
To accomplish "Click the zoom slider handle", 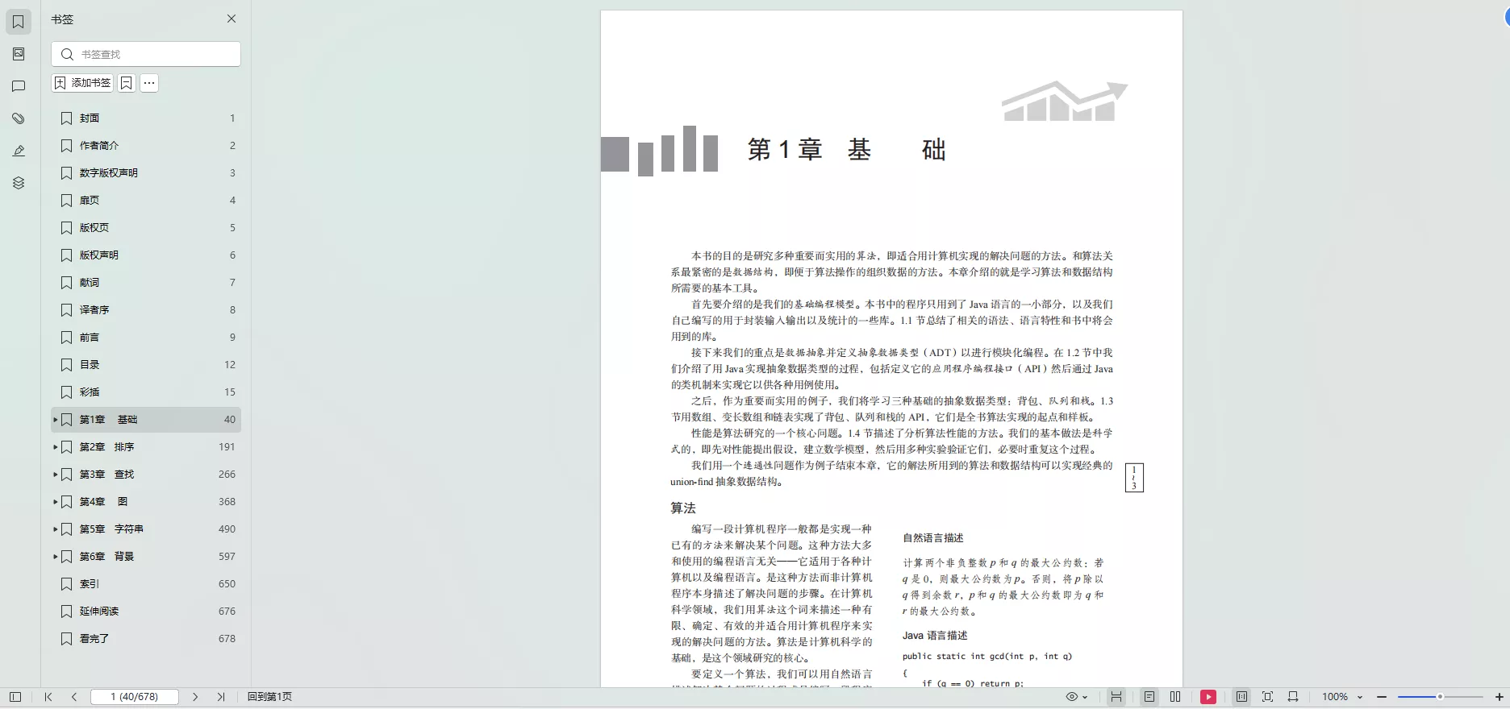I will point(1440,697).
